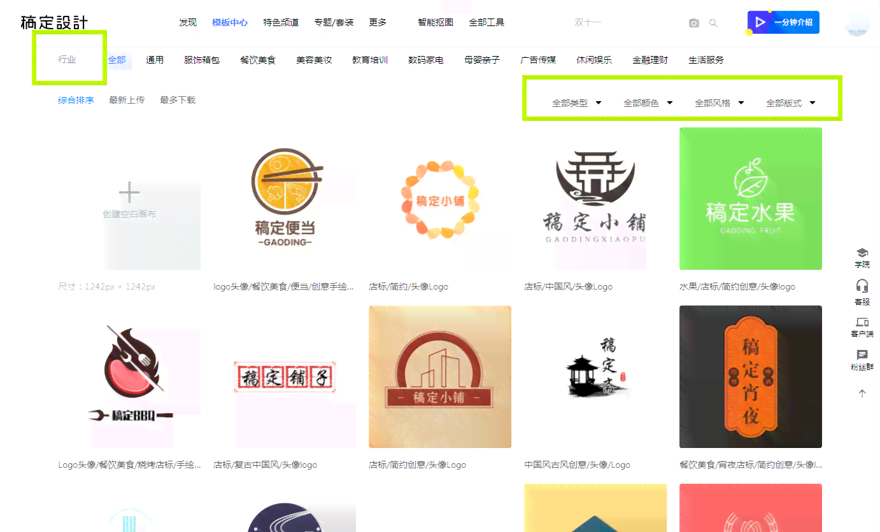Click the 稿定设计 logo
The width and height of the screenshot is (880, 532).
(54, 23)
